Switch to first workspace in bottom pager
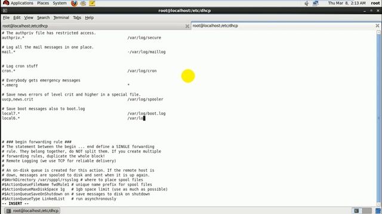The width and height of the screenshot is (382, 214). pyautogui.click(x=356, y=210)
